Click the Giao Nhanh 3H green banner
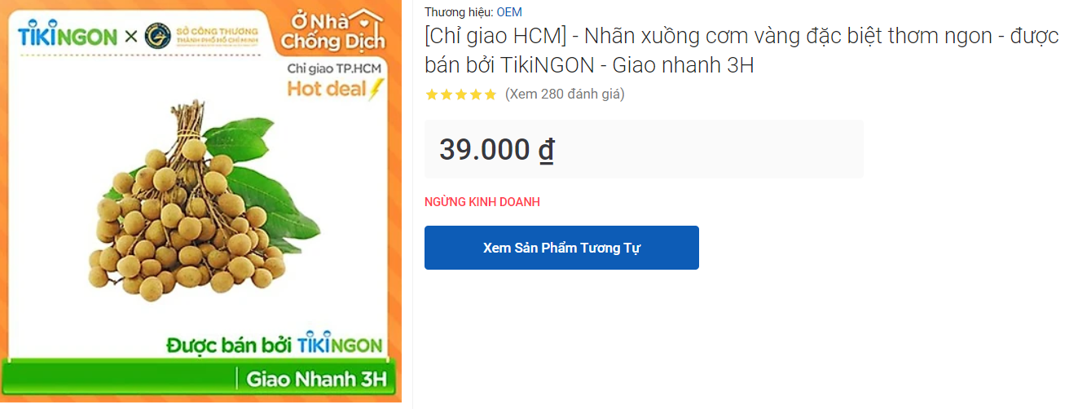The height and width of the screenshot is (409, 1078). click(316, 379)
